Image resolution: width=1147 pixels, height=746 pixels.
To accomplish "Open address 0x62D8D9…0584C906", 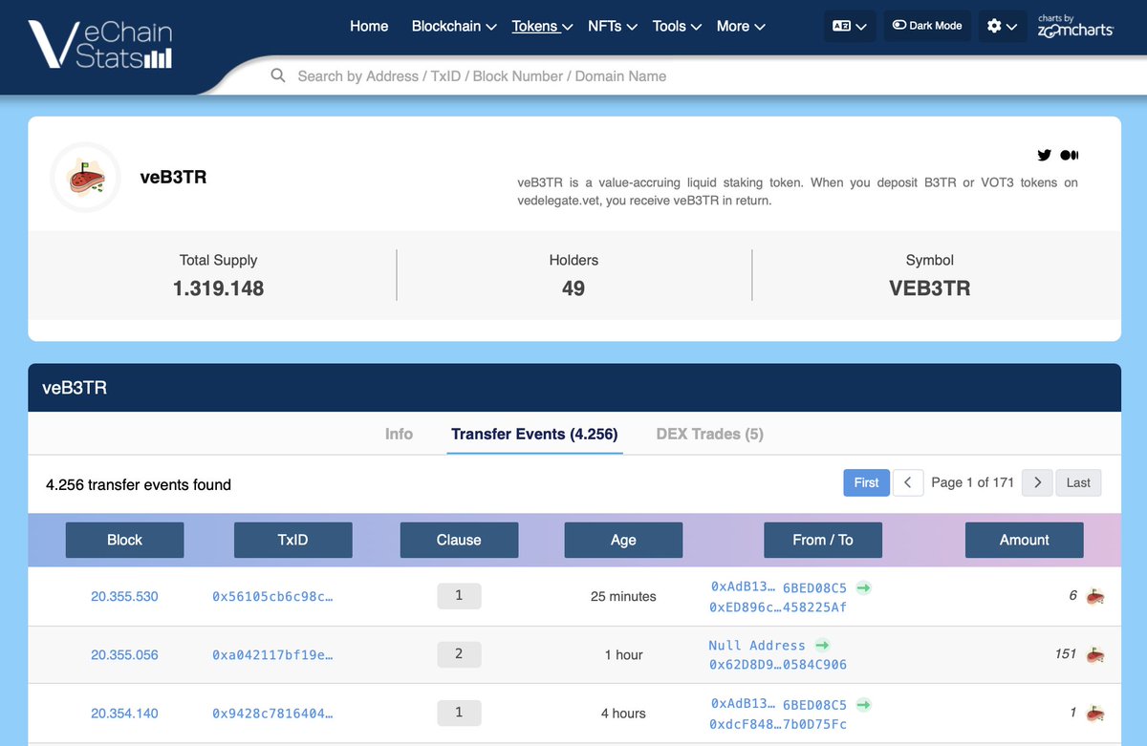I will (778, 665).
